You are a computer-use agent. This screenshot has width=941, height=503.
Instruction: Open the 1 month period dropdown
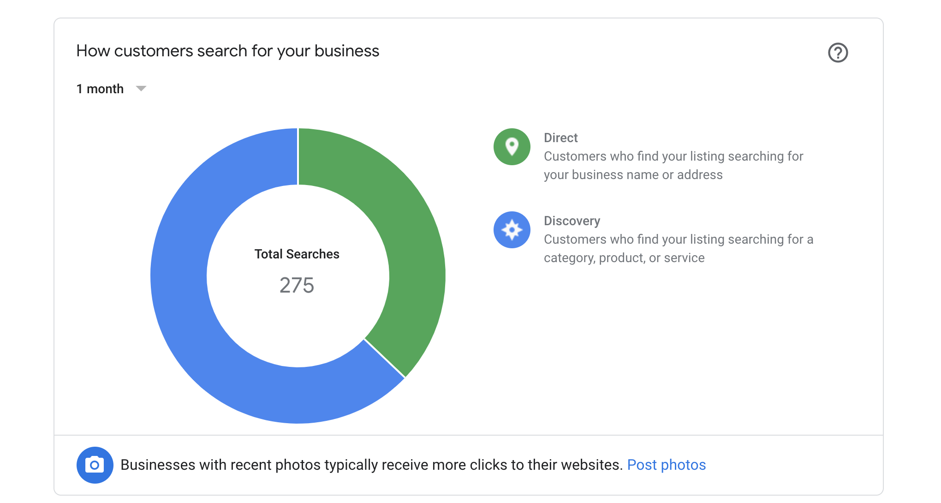click(x=111, y=89)
